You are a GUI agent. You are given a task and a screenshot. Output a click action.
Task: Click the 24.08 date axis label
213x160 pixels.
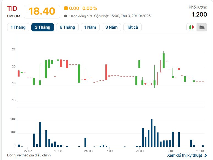tap(88, 151)
